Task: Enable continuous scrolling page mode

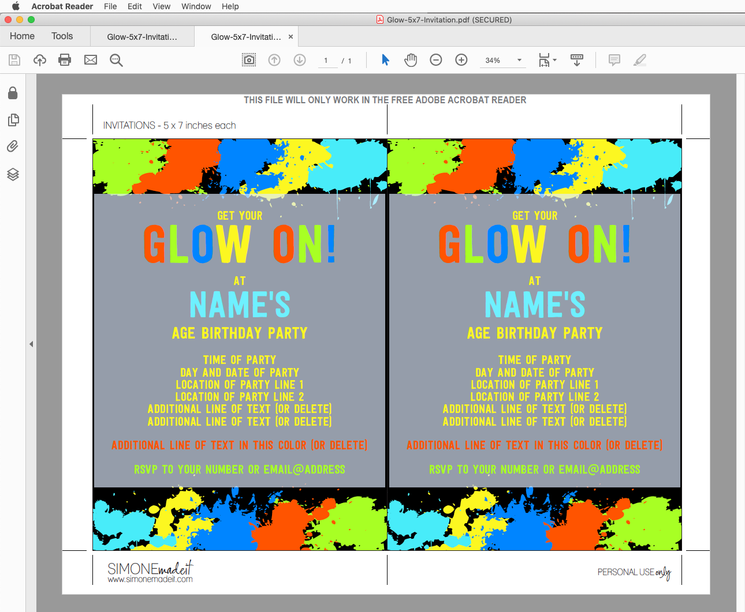Action: (x=577, y=59)
